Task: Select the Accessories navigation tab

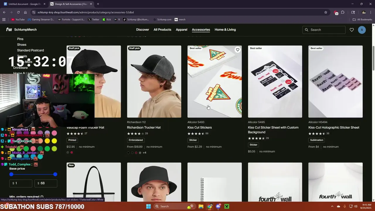Action: tap(201, 30)
